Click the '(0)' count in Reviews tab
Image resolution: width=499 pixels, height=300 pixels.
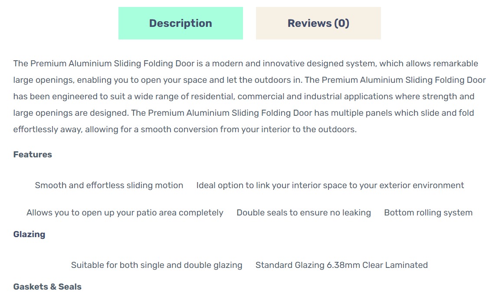pos(341,23)
